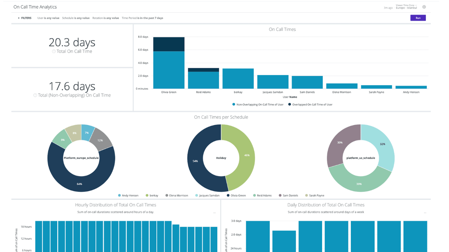Open the Time Period filter
The height and width of the screenshot is (252, 449).
coord(142,18)
